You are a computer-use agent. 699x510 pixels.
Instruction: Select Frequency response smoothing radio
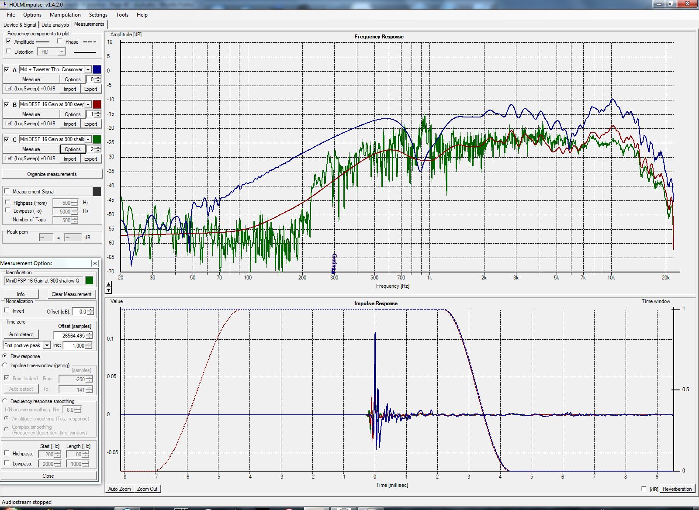point(5,401)
